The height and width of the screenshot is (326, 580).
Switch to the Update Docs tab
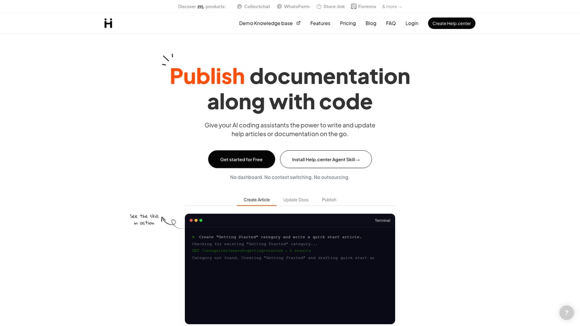[x=296, y=200]
